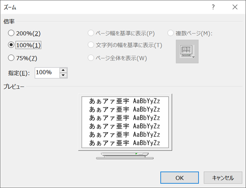The width and height of the screenshot is (246, 188).
Task: Click the 指定 percentage input field
Action: tap(47, 73)
